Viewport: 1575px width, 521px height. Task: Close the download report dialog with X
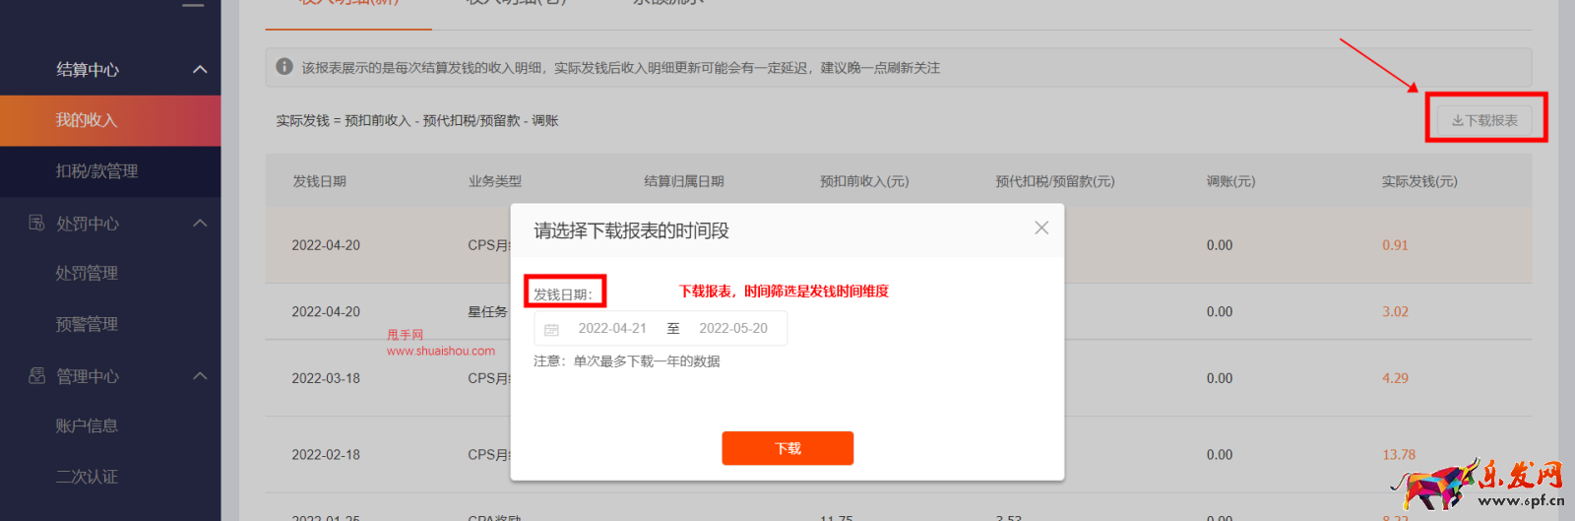click(x=1040, y=228)
